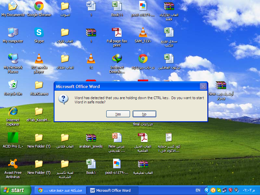The width and height of the screenshot is (260, 195).
Task: Click No in the Word dialog
Action: pyautogui.click(x=144, y=114)
